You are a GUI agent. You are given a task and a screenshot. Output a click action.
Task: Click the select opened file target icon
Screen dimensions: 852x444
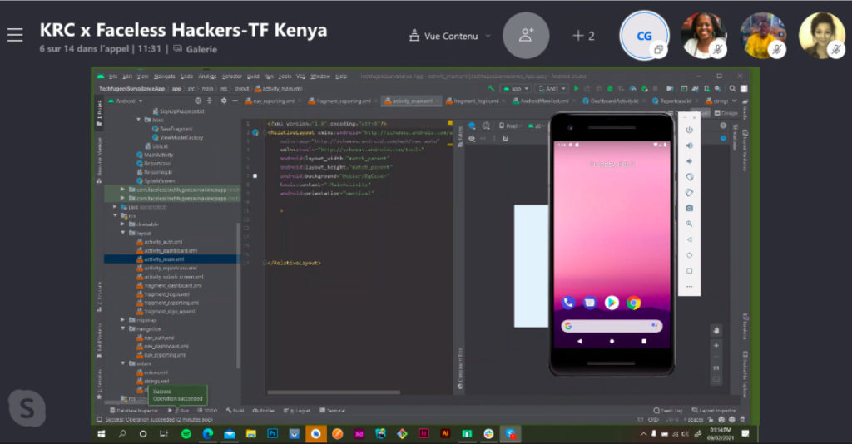click(x=198, y=101)
